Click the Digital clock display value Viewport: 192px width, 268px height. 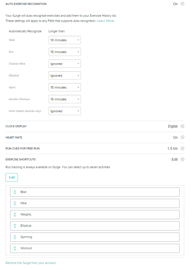(173, 126)
